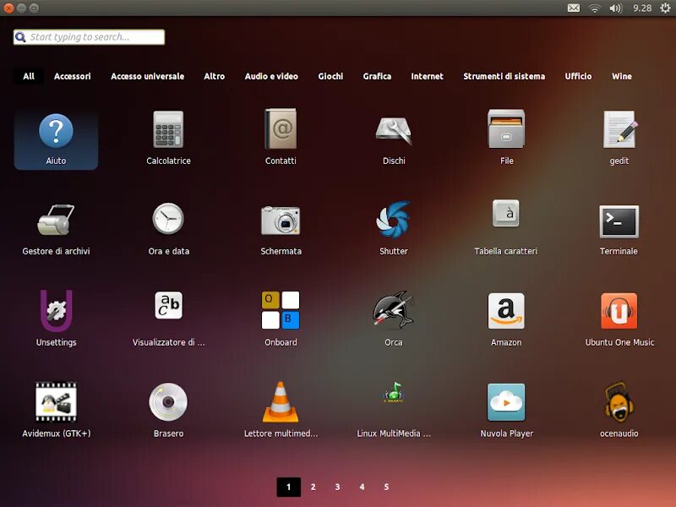Open the Unsettings application
Image resolution: width=676 pixels, height=507 pixels.
click(56, 319)
